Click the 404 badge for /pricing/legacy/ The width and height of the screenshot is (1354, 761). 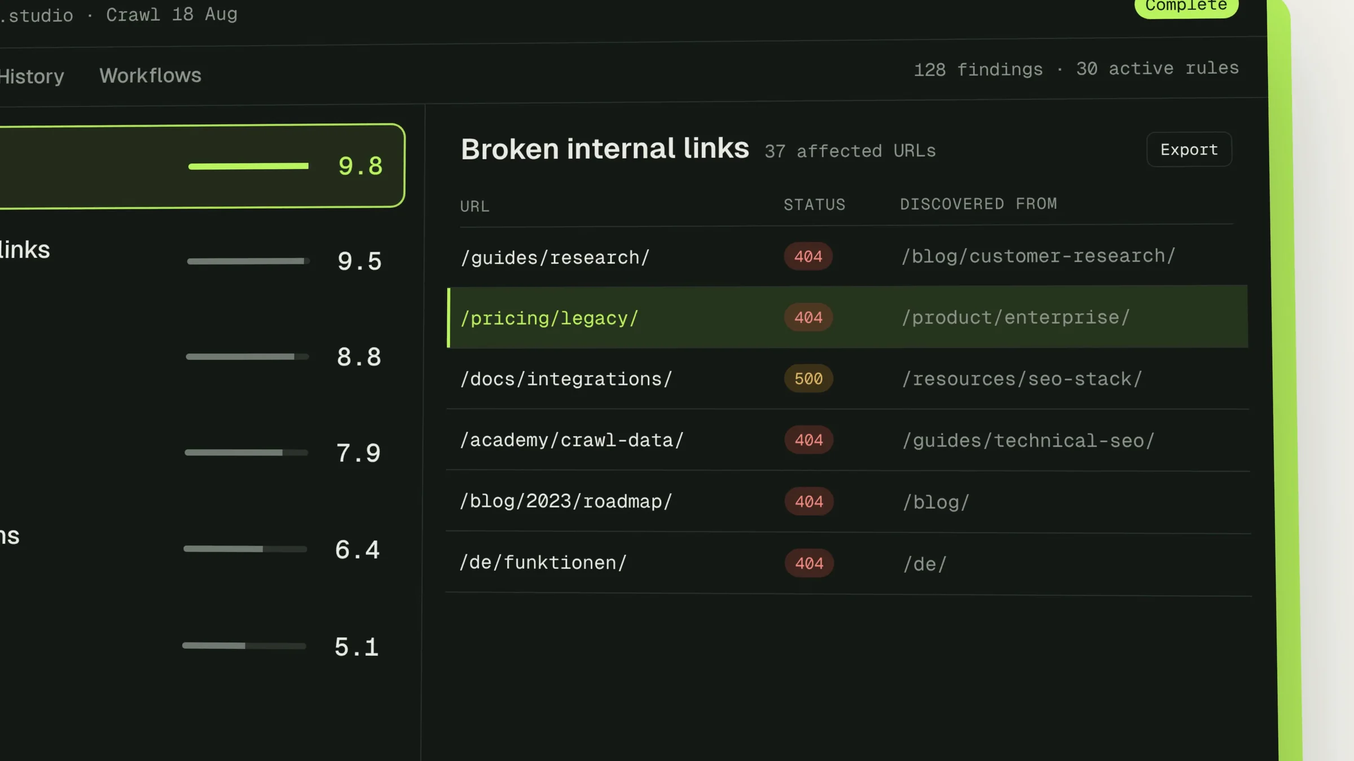808,317
